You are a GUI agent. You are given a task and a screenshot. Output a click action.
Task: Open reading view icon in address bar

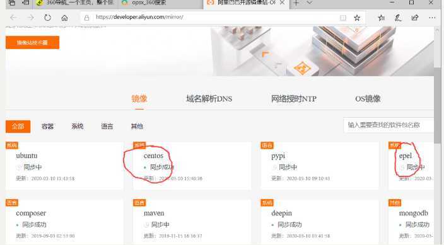(343, 18)
